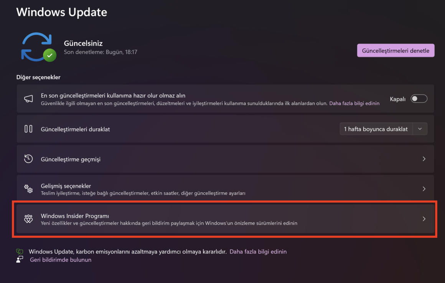Click the green leaf carbon emissions icon
This screenshot has height=283, width=445.
pos(20,251)
